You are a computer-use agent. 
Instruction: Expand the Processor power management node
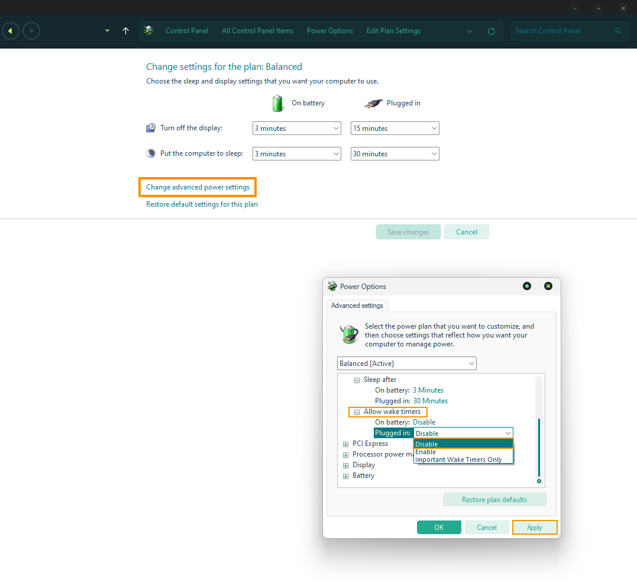coord(346,455)
